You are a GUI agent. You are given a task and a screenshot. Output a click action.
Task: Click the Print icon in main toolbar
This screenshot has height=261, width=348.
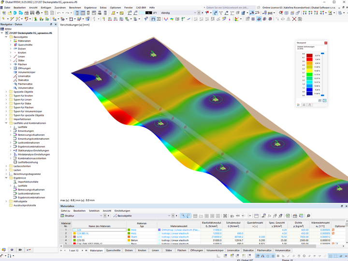click(38, 13)
